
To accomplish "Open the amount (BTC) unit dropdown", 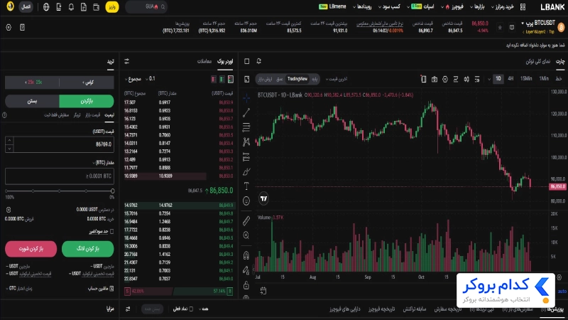I will click(104, 163).
